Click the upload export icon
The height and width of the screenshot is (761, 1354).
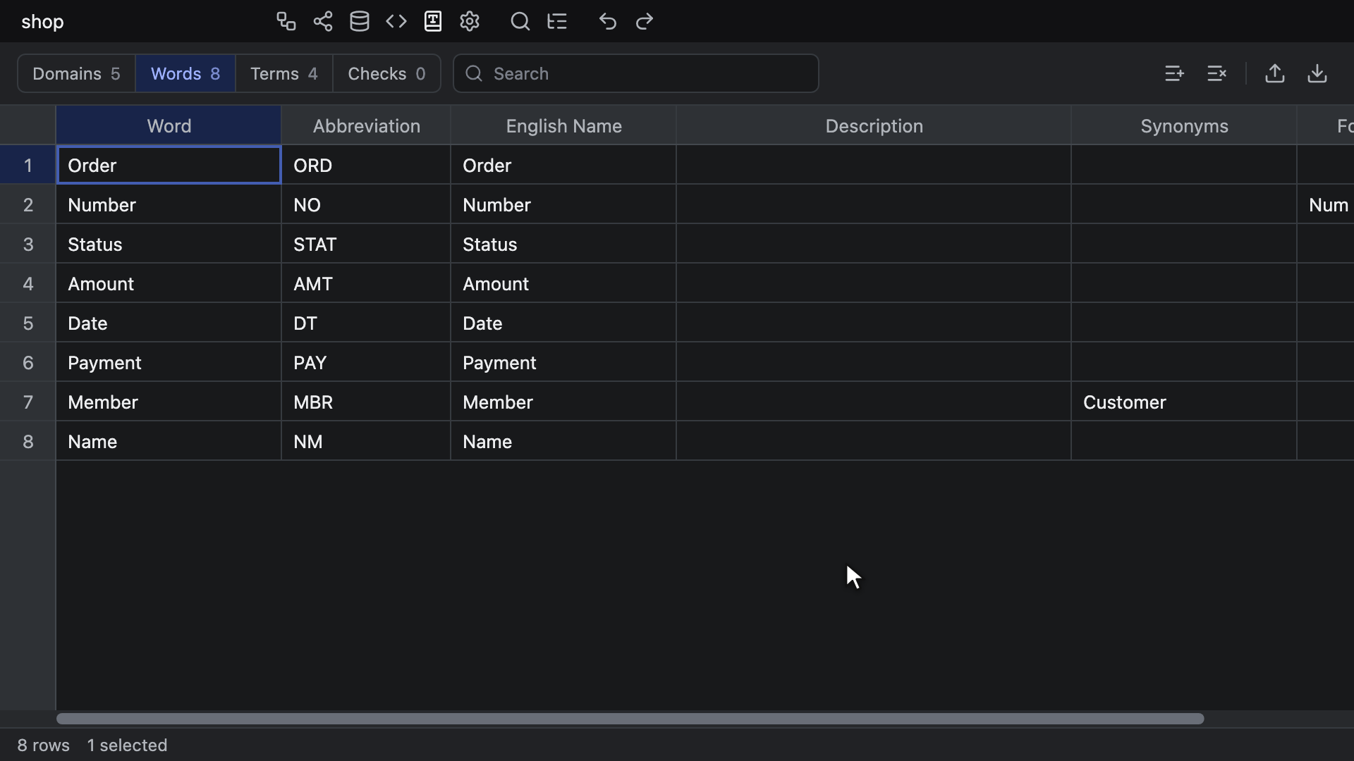pos(1275,73)
